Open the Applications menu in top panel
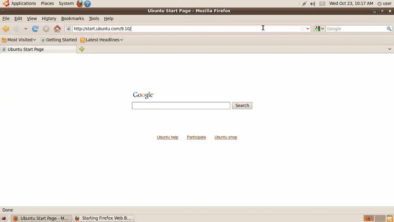The height and width of the screenshot is (222, 394). (20, 3)
